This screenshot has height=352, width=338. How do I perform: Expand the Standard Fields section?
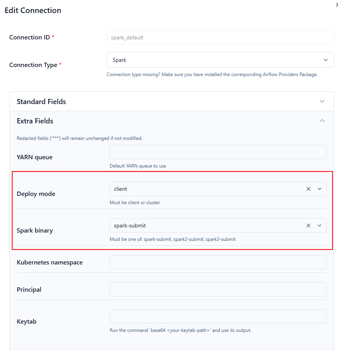pyautogui.click(x=322, y=101)
